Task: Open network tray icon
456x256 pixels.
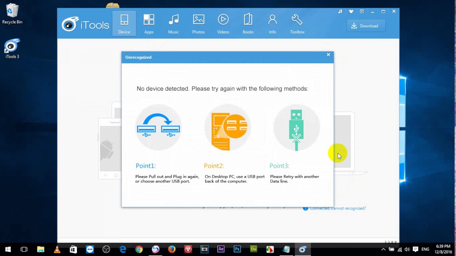Action: pyautogui.click(x=400, y=249)
